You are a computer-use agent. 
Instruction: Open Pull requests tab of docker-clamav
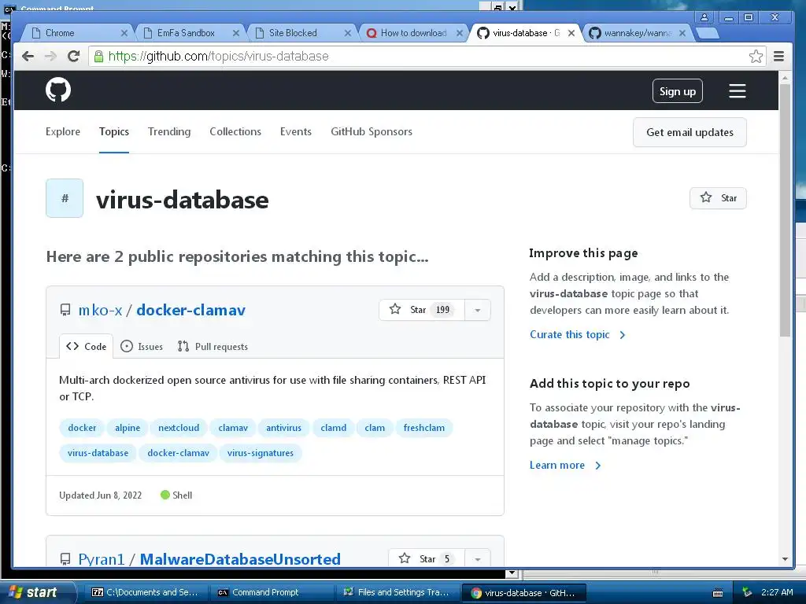pyautogui.click(x=213, y=346)
